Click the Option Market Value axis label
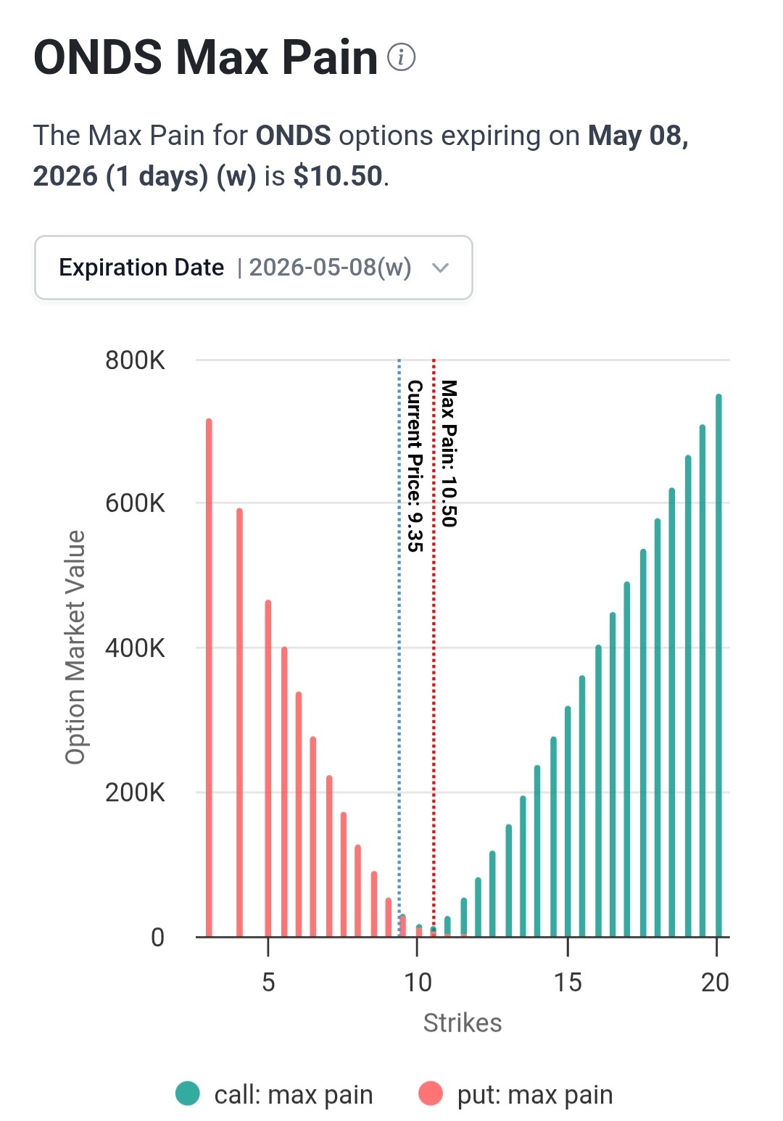Image resolution: width=783 pixels, height=1121 pixels. [75, 648]
